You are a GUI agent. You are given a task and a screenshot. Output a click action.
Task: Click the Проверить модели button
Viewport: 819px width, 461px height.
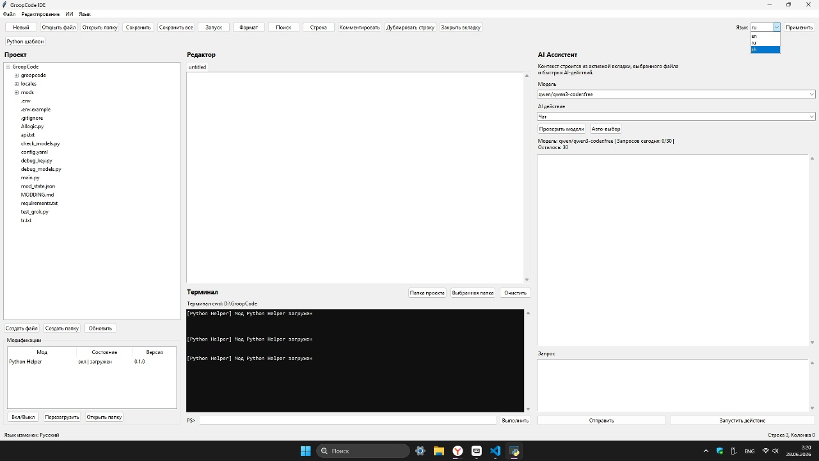point(562,129)
